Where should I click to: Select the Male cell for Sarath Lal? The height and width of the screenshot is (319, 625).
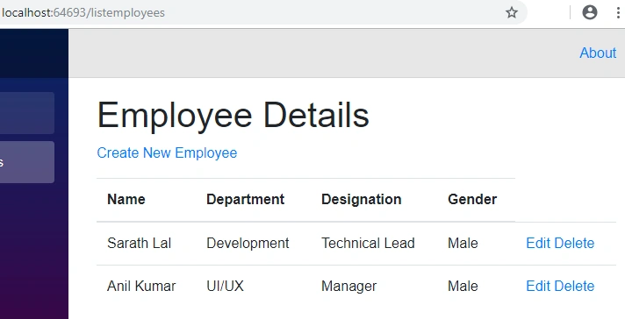click(x=463, y=243)
